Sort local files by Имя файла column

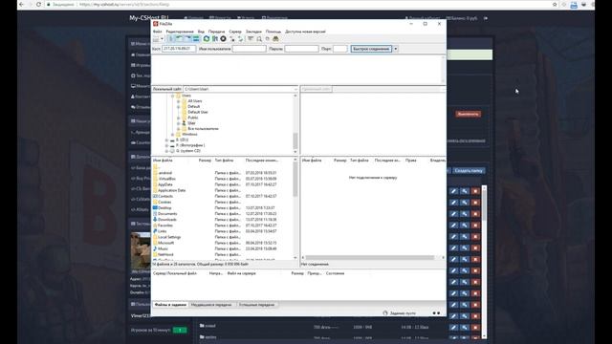(x=163, y=161)
